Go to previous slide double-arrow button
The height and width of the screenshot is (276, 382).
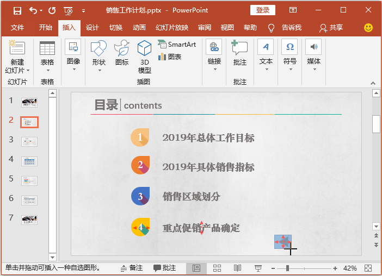tap(376, 235)
